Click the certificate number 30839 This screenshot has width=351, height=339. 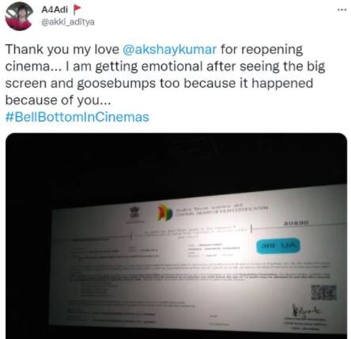296,224
